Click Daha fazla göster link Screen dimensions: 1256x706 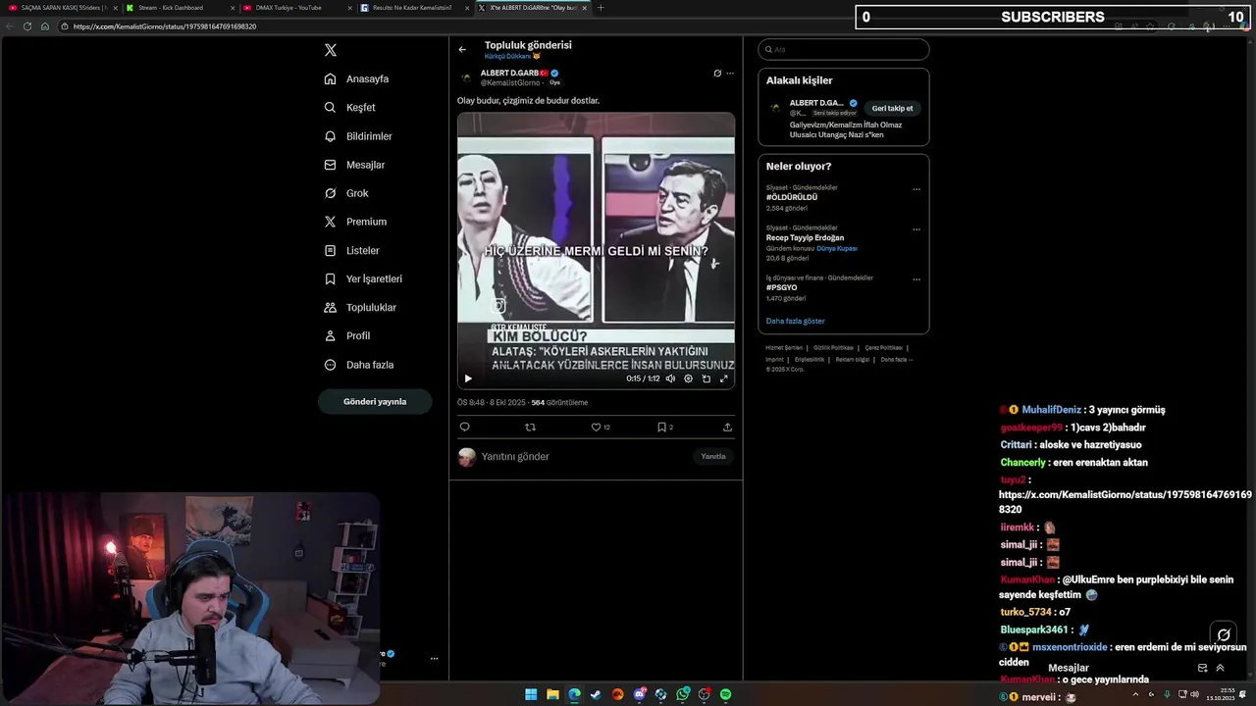(796, 322)
